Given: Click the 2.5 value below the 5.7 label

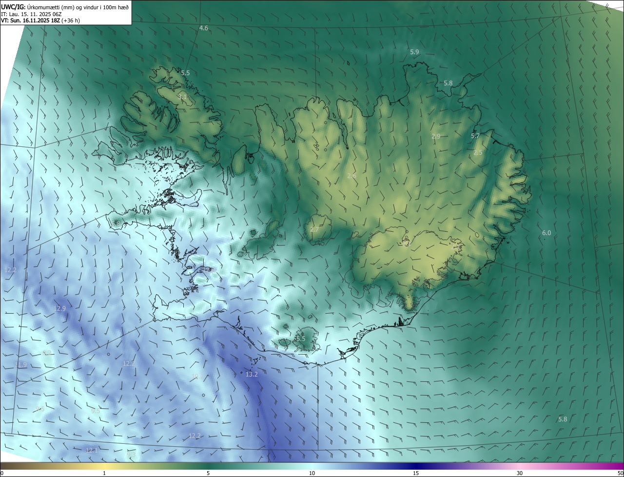Looking at the screenshot, I should tap(478, 153).
